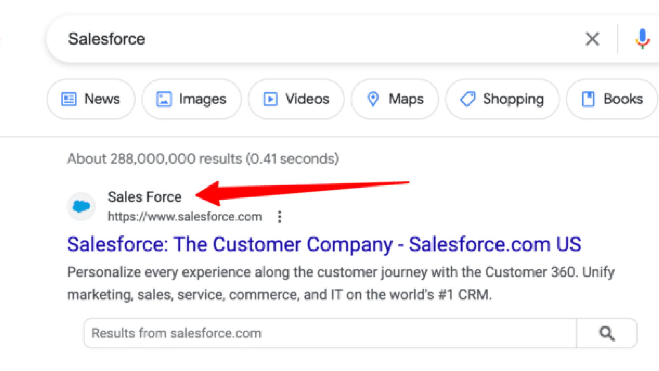Clear the search query with the X icon
This screenshot has height=371, width=659.
[x=592, y=39]
